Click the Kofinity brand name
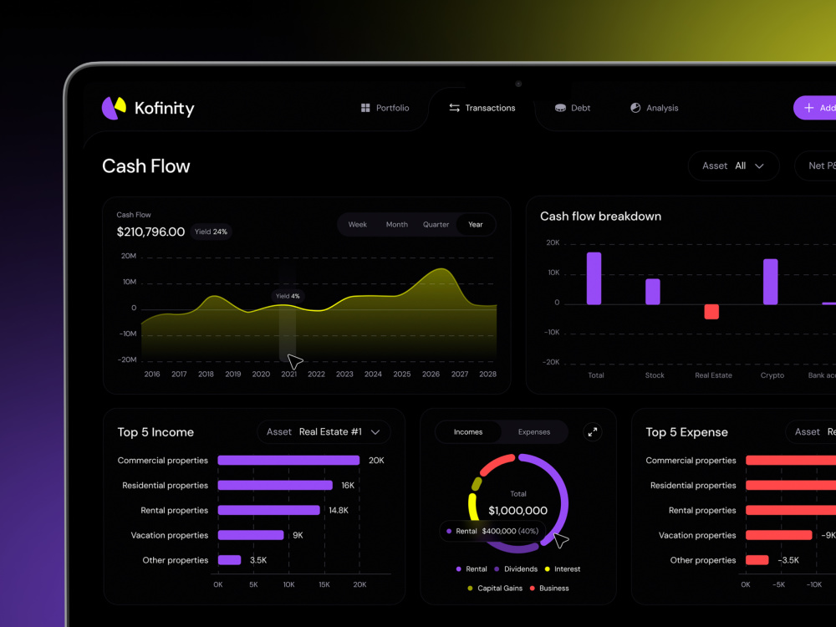Viewport: 836px width, 627px height. (164, 108)
